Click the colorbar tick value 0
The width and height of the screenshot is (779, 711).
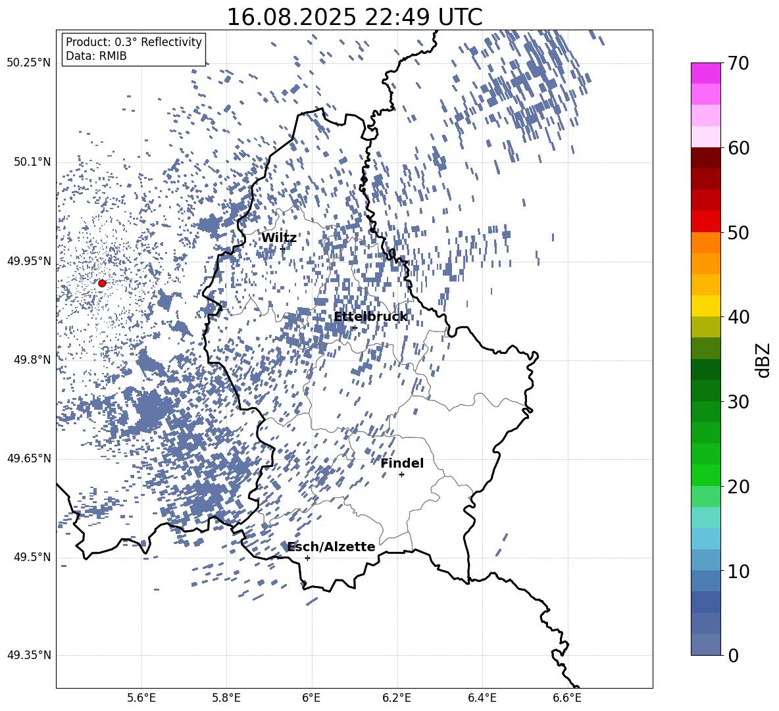(x=733, y=655)
